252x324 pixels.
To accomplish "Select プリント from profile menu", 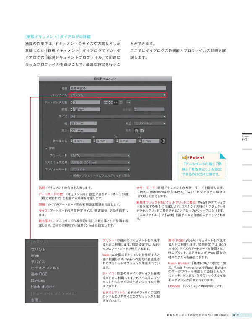I will click(38, 249).
